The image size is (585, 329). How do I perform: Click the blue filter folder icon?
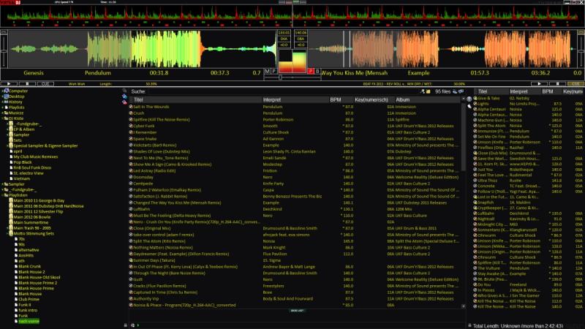124,97
